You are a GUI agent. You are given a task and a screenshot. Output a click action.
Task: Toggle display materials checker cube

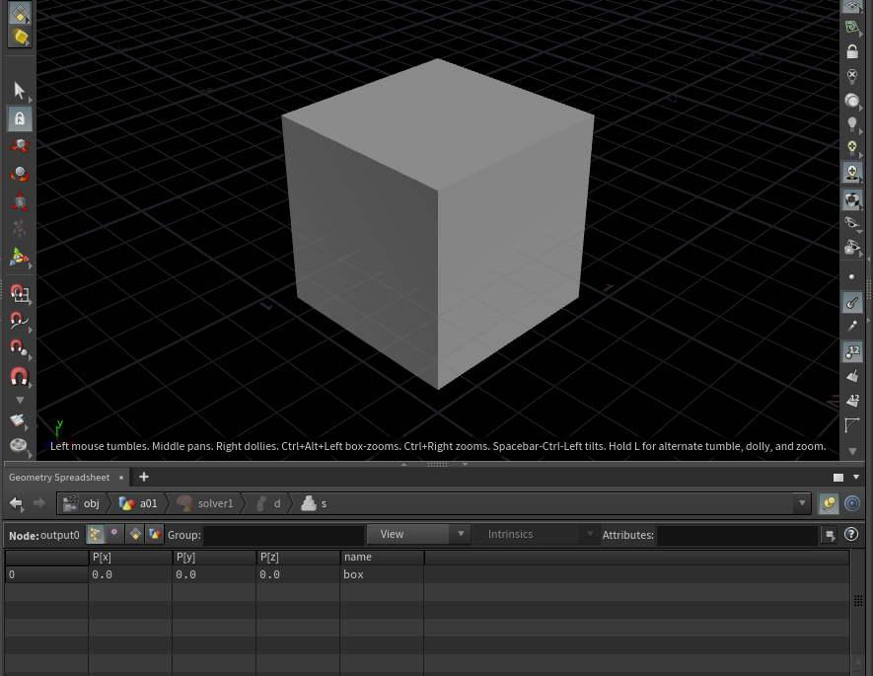tap(852, 200)
